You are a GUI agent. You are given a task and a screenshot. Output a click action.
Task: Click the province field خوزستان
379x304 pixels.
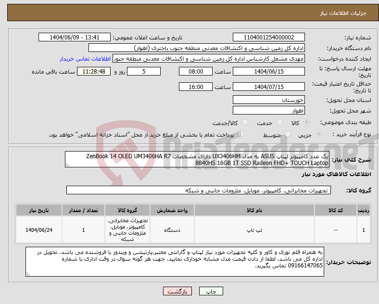click(x=269, y=100)
